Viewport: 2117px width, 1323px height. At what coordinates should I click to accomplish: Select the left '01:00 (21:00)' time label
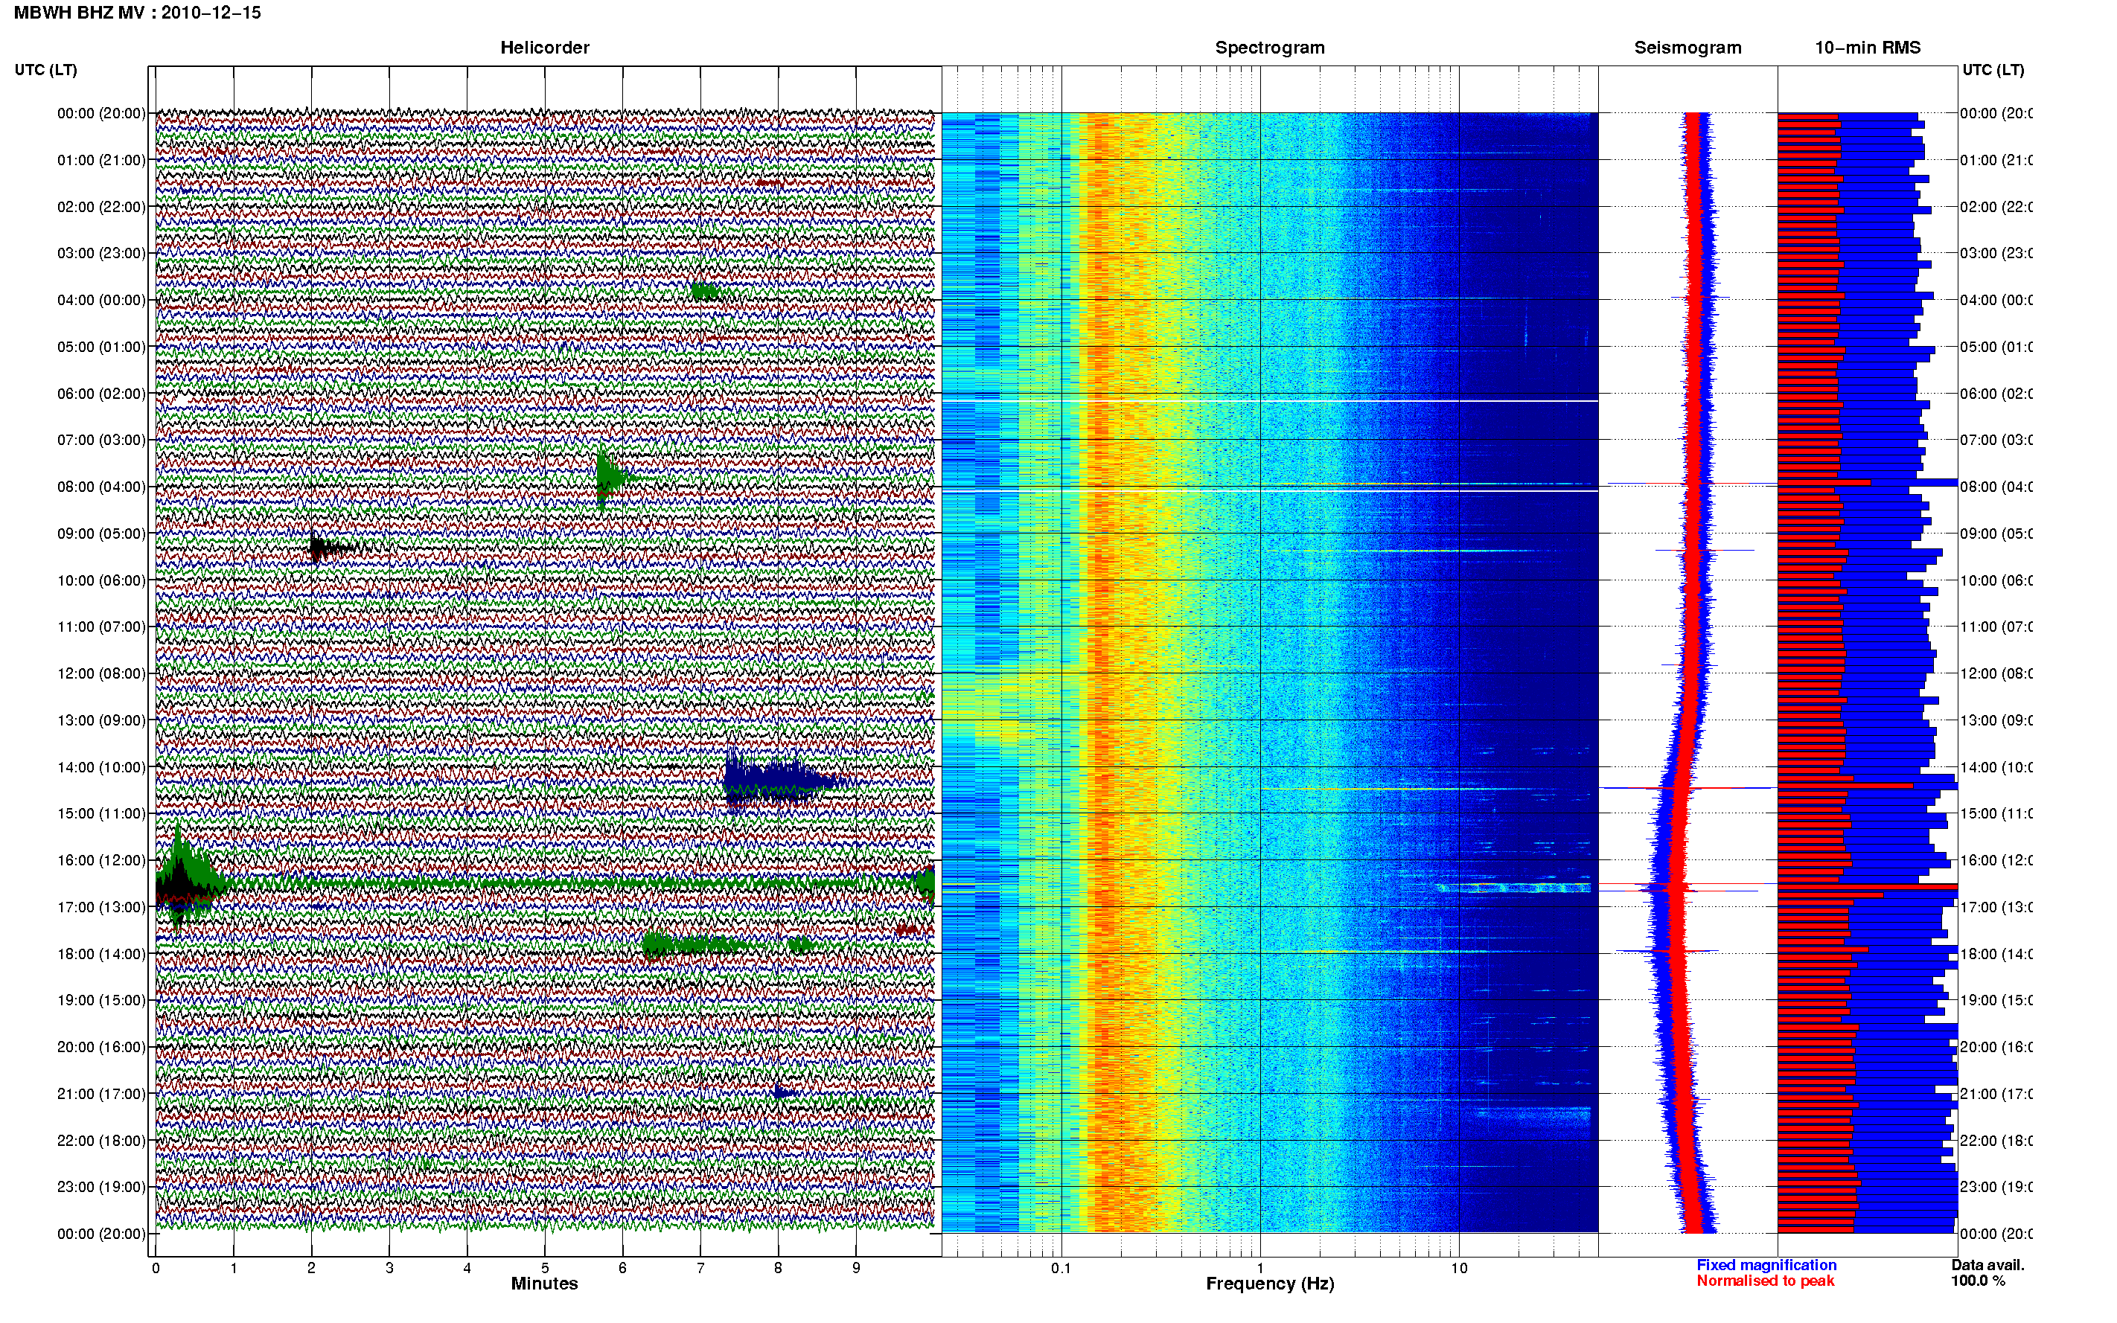click(x=101, y=160)
